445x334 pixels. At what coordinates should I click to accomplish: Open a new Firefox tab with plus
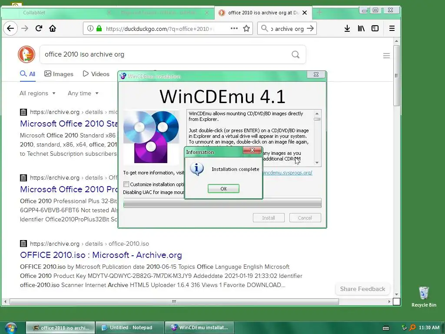(x=319, y=12)
